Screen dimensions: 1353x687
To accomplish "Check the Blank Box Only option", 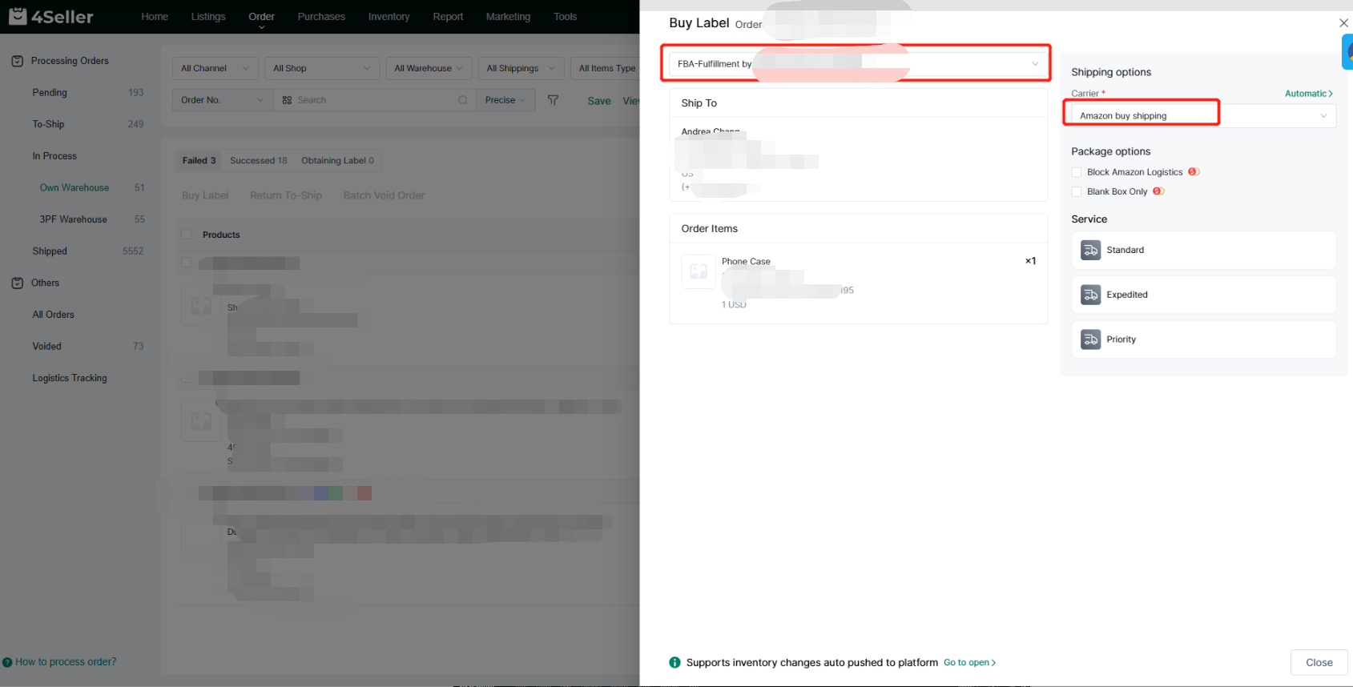I will tap(1077, 191).
